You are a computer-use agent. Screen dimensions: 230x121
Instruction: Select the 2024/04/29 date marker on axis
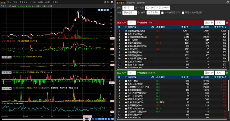point(87,117)
